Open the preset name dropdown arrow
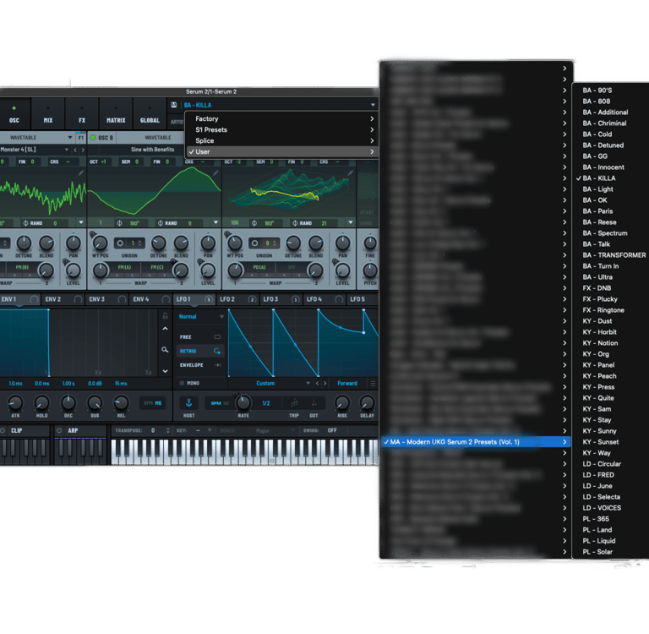Screen dimensions: 649x634 pos(373,105)
